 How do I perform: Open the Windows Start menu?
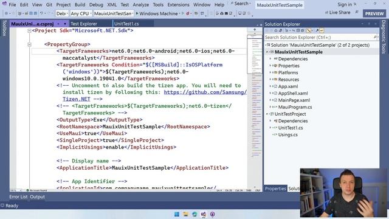tap(177, 214)
